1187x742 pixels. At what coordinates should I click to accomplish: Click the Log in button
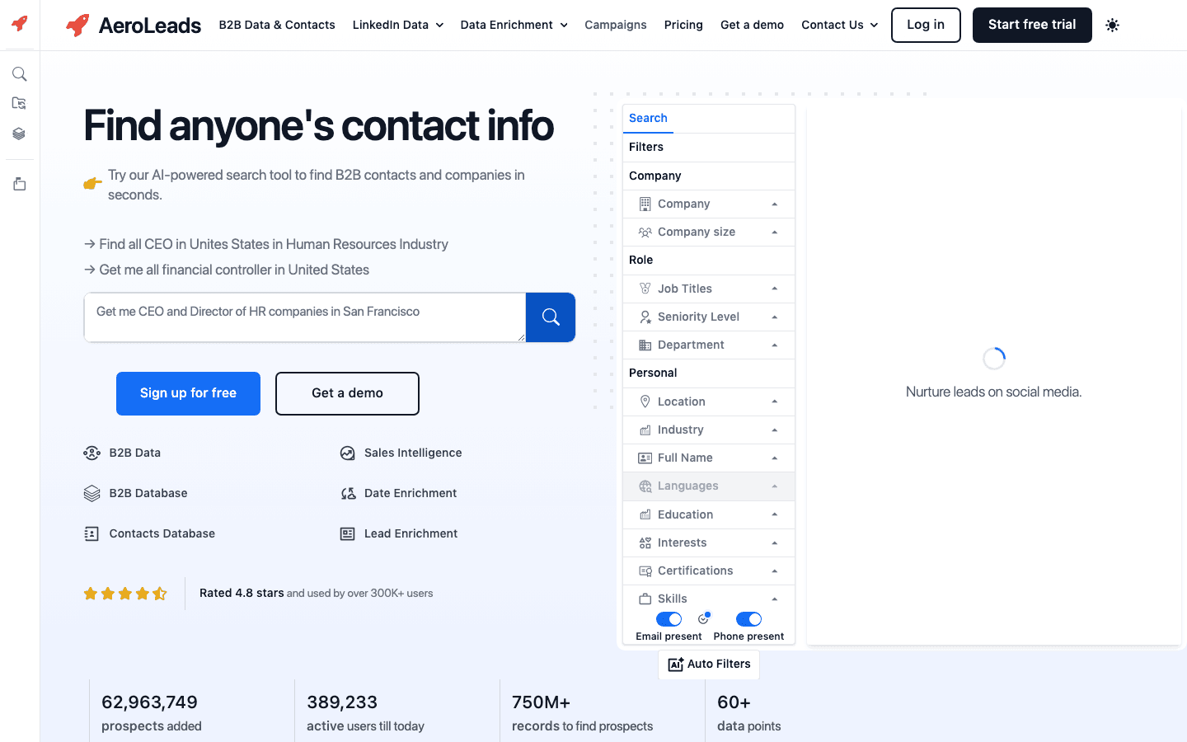click(x=926, y=25)
